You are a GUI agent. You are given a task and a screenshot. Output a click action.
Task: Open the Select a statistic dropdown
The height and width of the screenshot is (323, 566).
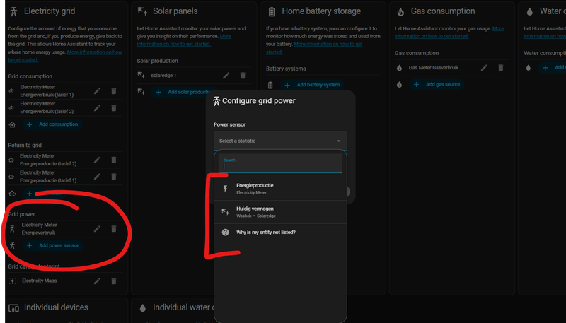tap(280, 141)
